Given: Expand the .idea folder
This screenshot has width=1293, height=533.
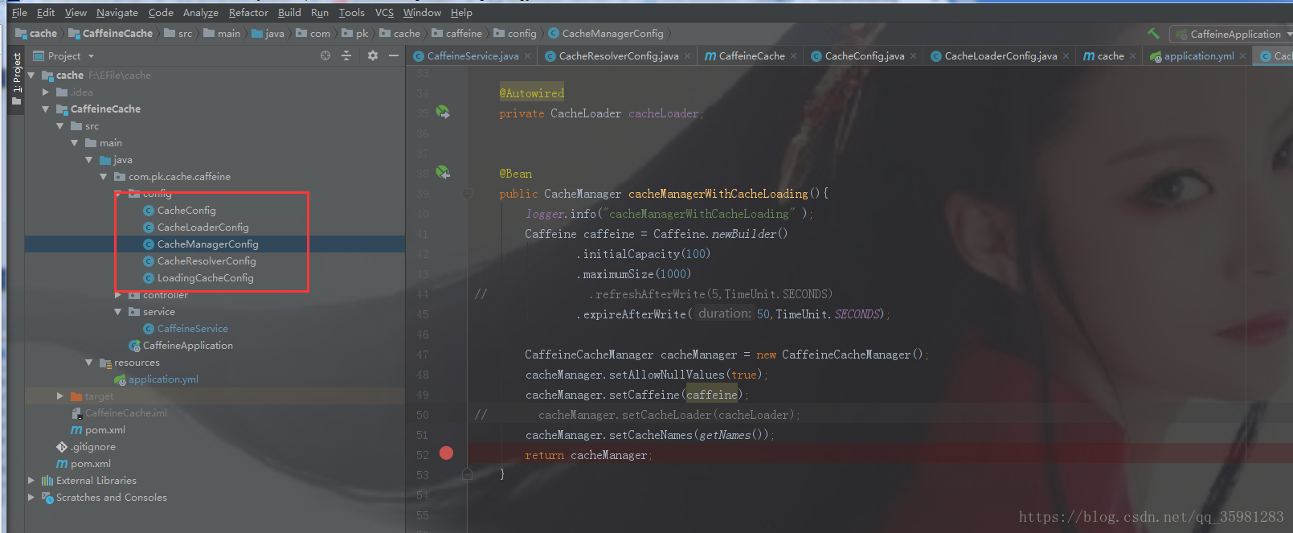Looking at the screenshot, I should click(46, 92).
